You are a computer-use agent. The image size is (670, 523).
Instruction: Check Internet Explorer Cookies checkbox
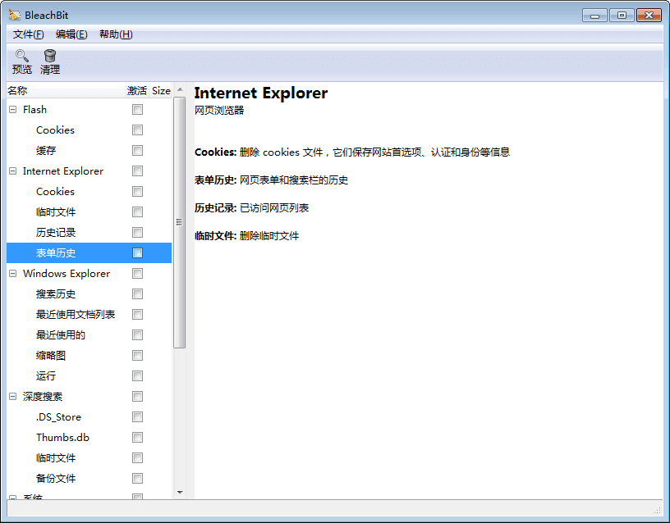pyautogui.click(x=138, y=192)
